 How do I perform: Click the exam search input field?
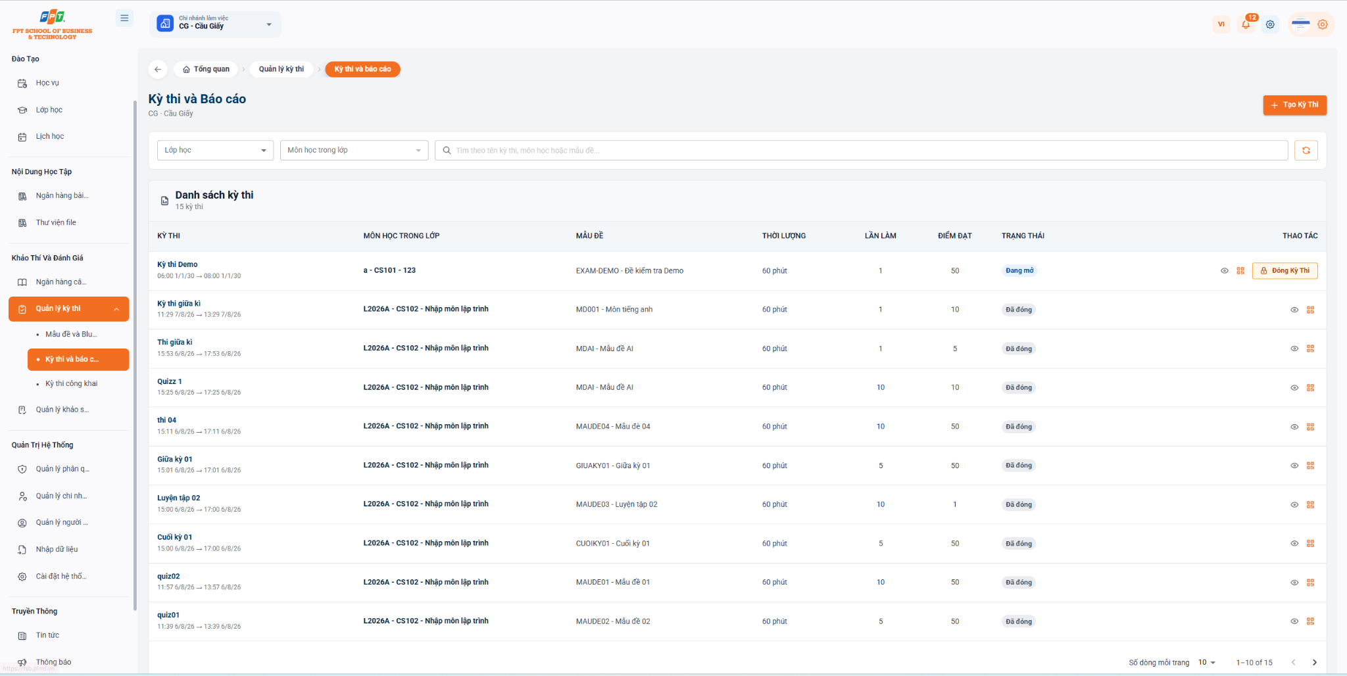(x=861, y=151)
